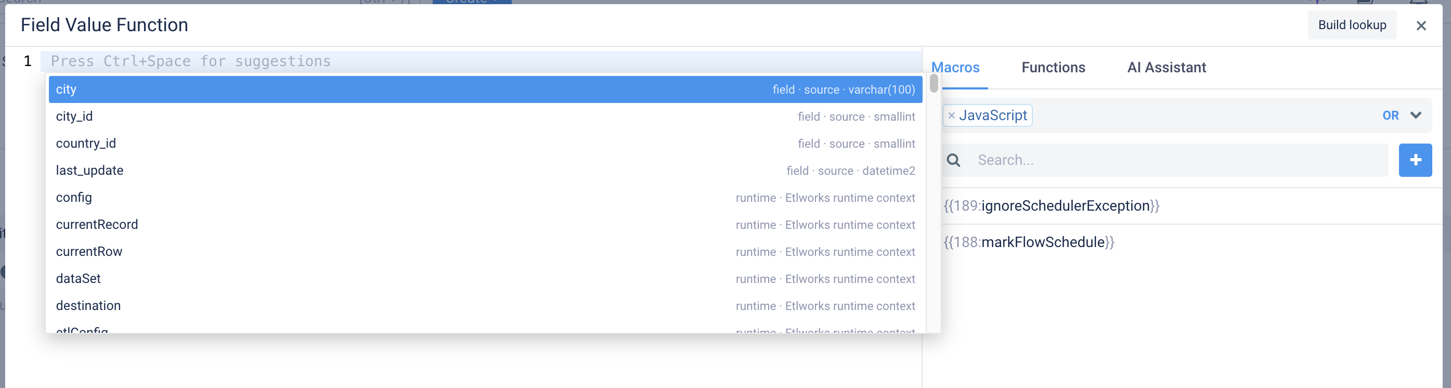Image resolution: width=1451 pixels, height=388 pixels.
Task: Toggle the OR tag operator
Action: (x=1390, y=115)
